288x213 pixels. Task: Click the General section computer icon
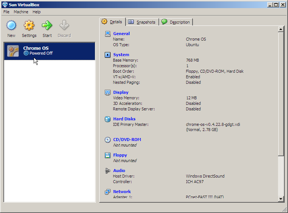107,34
